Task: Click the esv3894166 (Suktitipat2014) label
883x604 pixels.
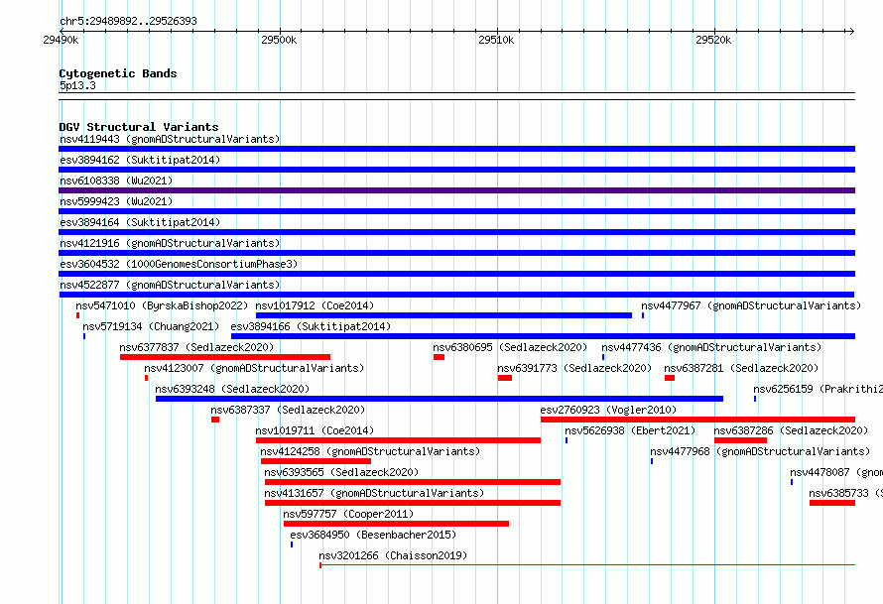Action: click(311, 326)
